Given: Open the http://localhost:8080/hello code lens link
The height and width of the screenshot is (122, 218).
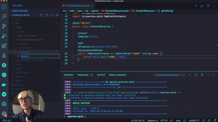Looking at the screenshot, I should [x=90, y=50].
